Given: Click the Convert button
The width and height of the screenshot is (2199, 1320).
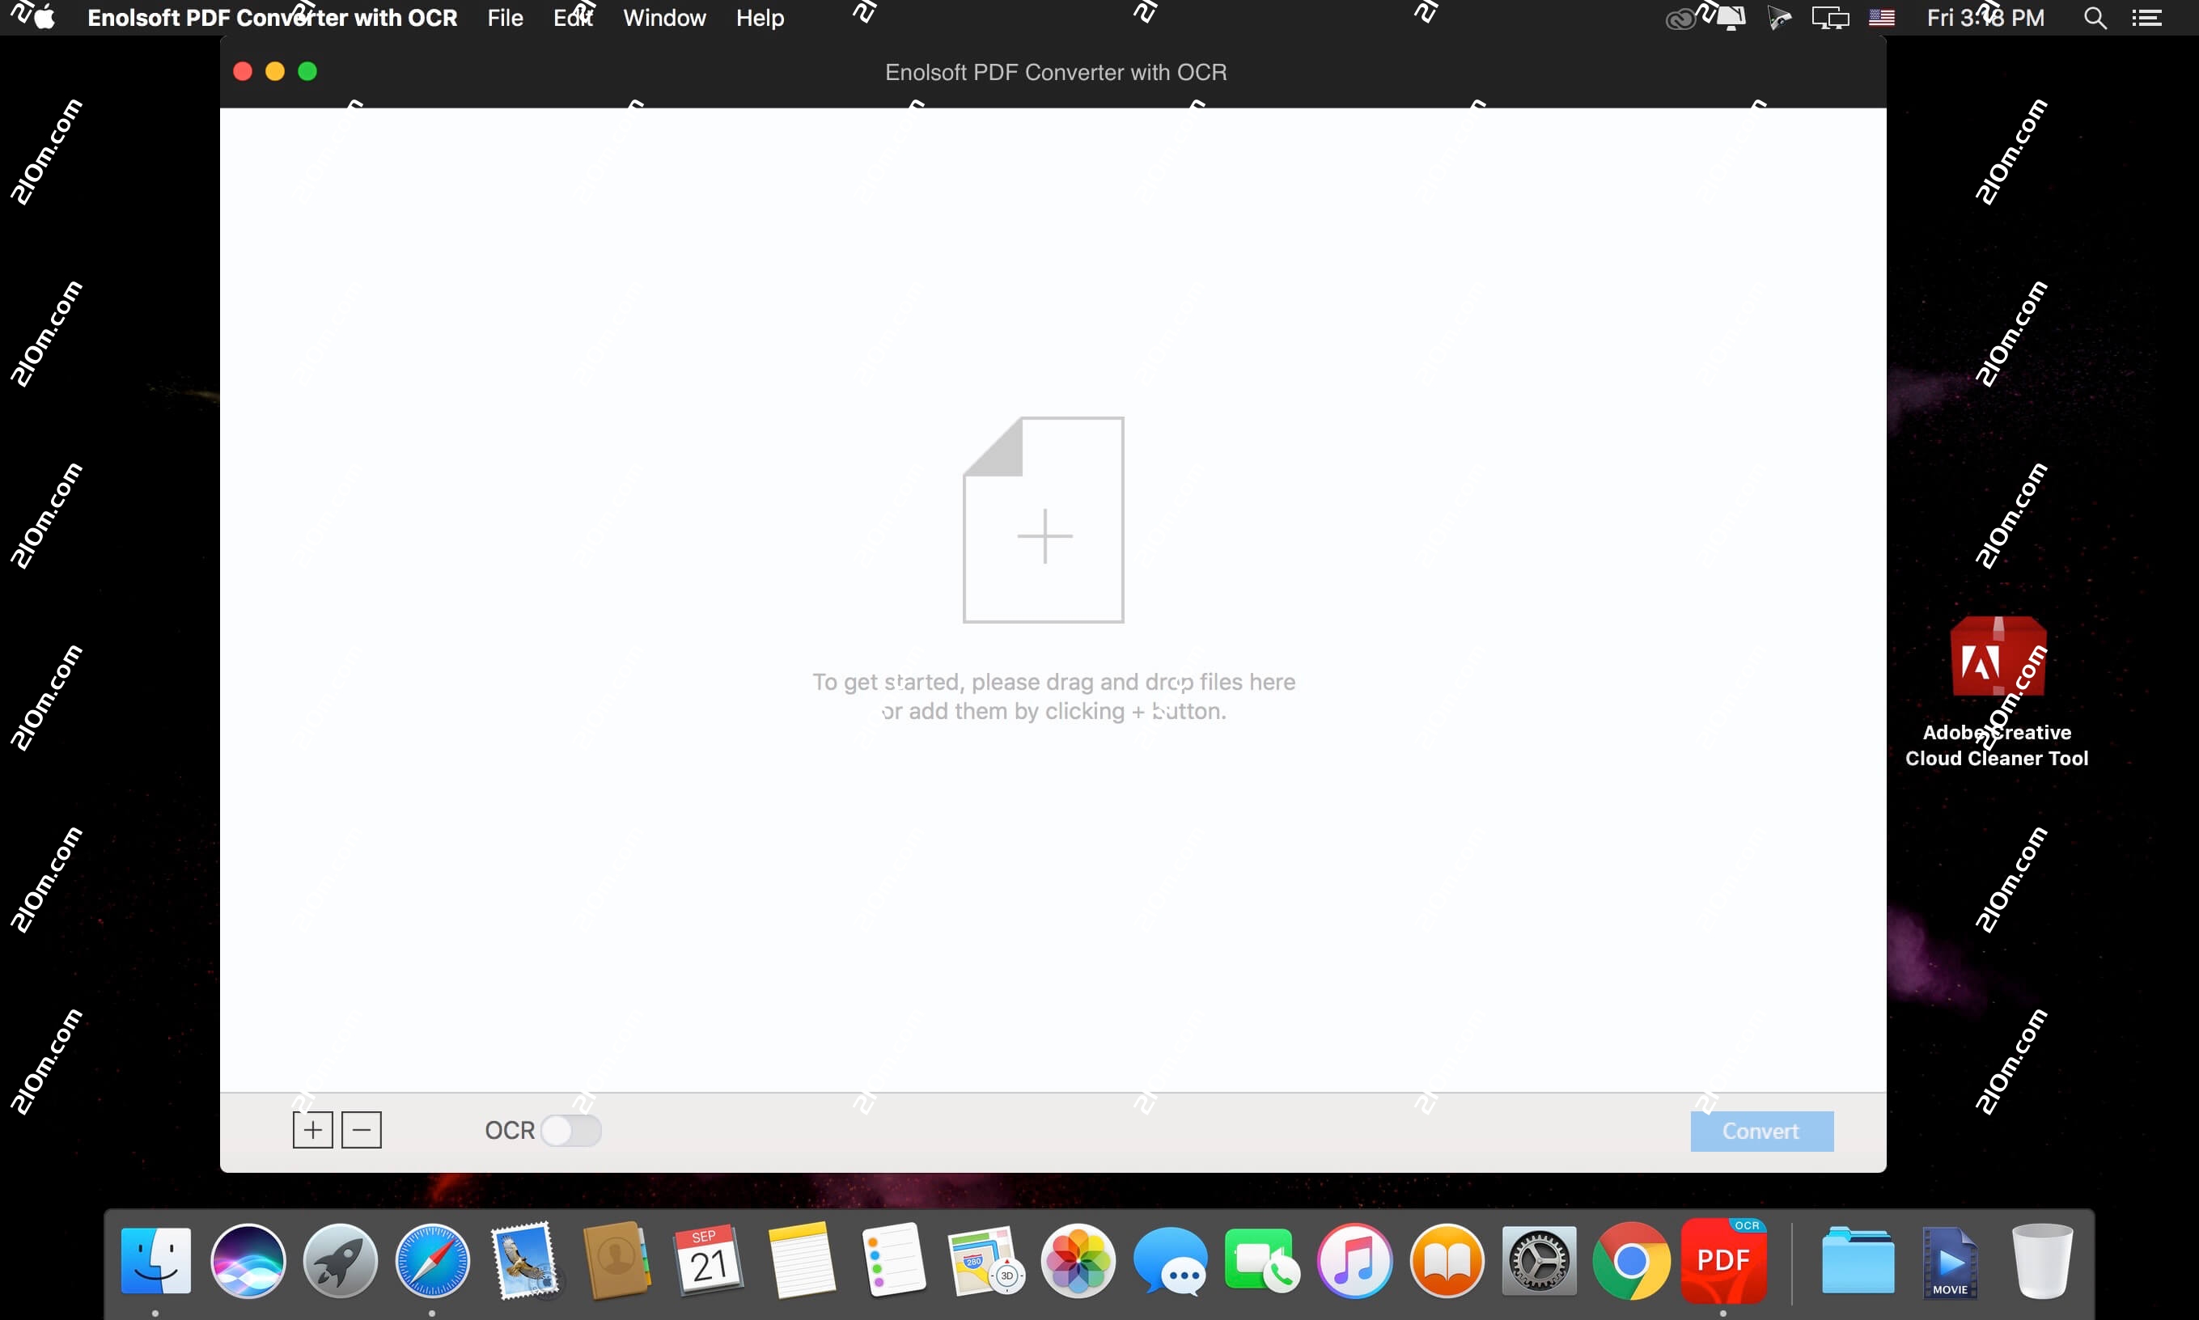Looking at the screenshot, I should (1760, 1130).
